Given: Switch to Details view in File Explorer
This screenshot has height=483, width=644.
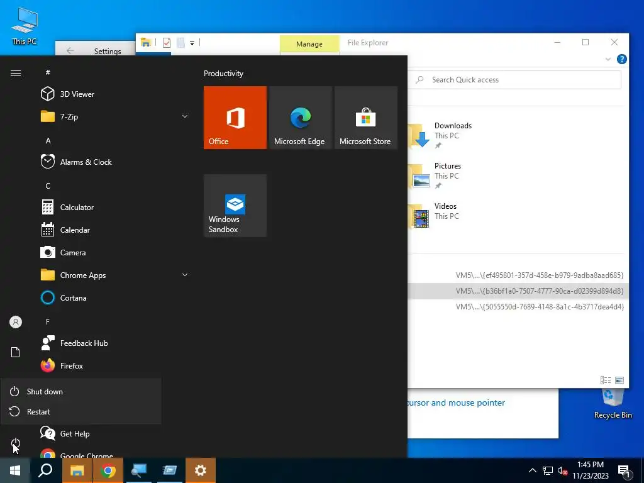Looking at the screenshot, I should click(x=606, y=380).
